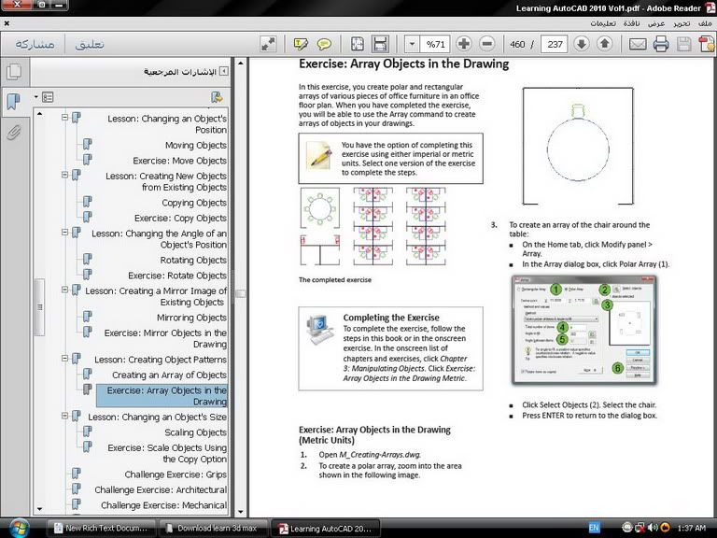Image resolution: width=717 pixels, height=538 pixels.
Task: Select bookmark Mirroring Objects
Action: (191, 318)
